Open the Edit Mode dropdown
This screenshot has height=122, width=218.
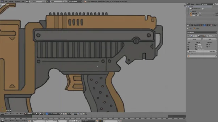tap(30, 114)
